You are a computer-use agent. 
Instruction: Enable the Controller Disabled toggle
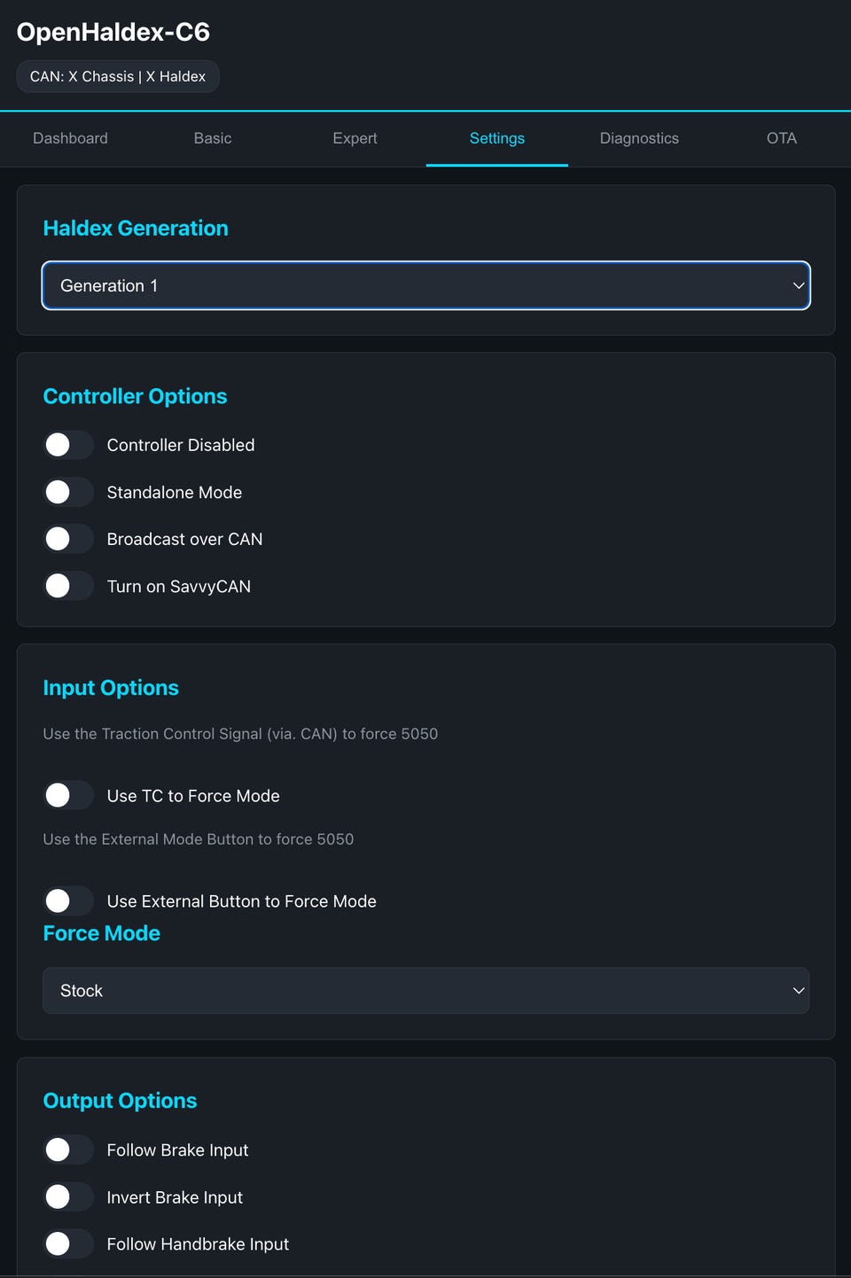(x=68, y=445)
